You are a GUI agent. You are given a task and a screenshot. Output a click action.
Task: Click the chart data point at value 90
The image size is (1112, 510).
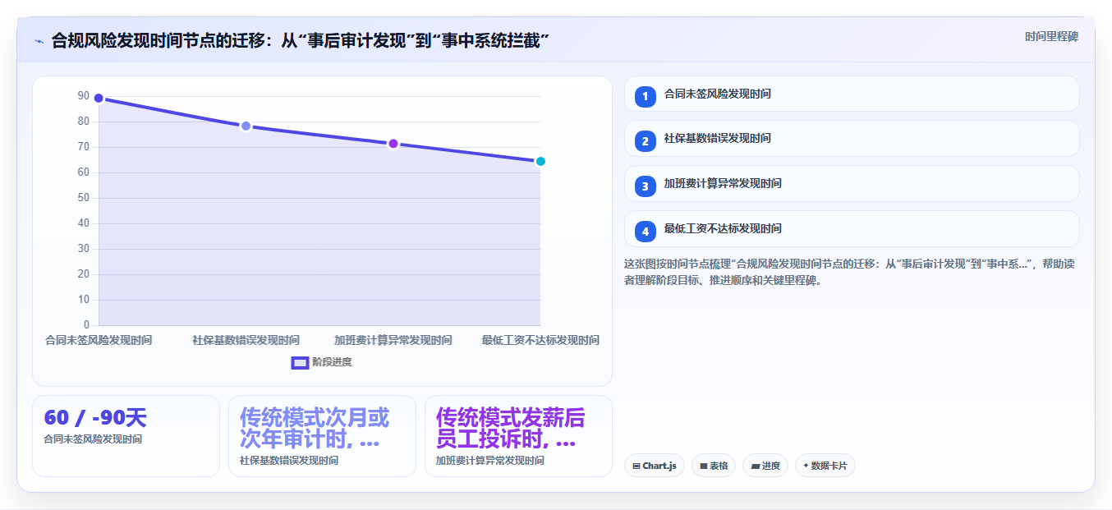pos(99,99)
